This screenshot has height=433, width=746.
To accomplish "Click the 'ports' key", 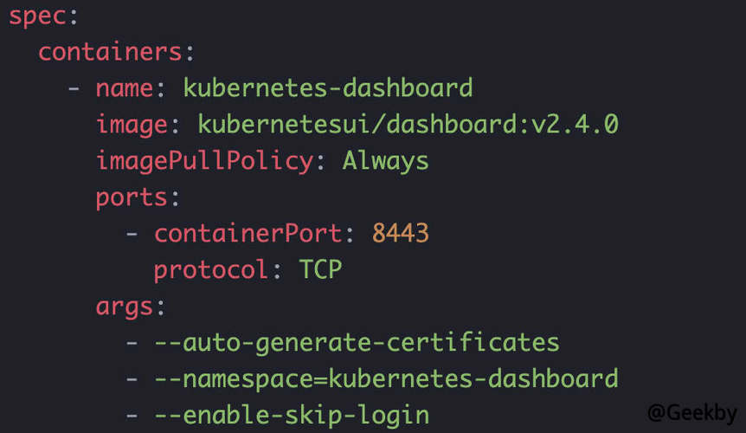I will [132, 197].
